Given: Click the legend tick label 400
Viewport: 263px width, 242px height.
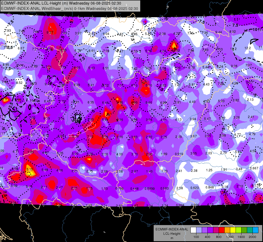Looking at the screenshot, I should coord(207,237).
